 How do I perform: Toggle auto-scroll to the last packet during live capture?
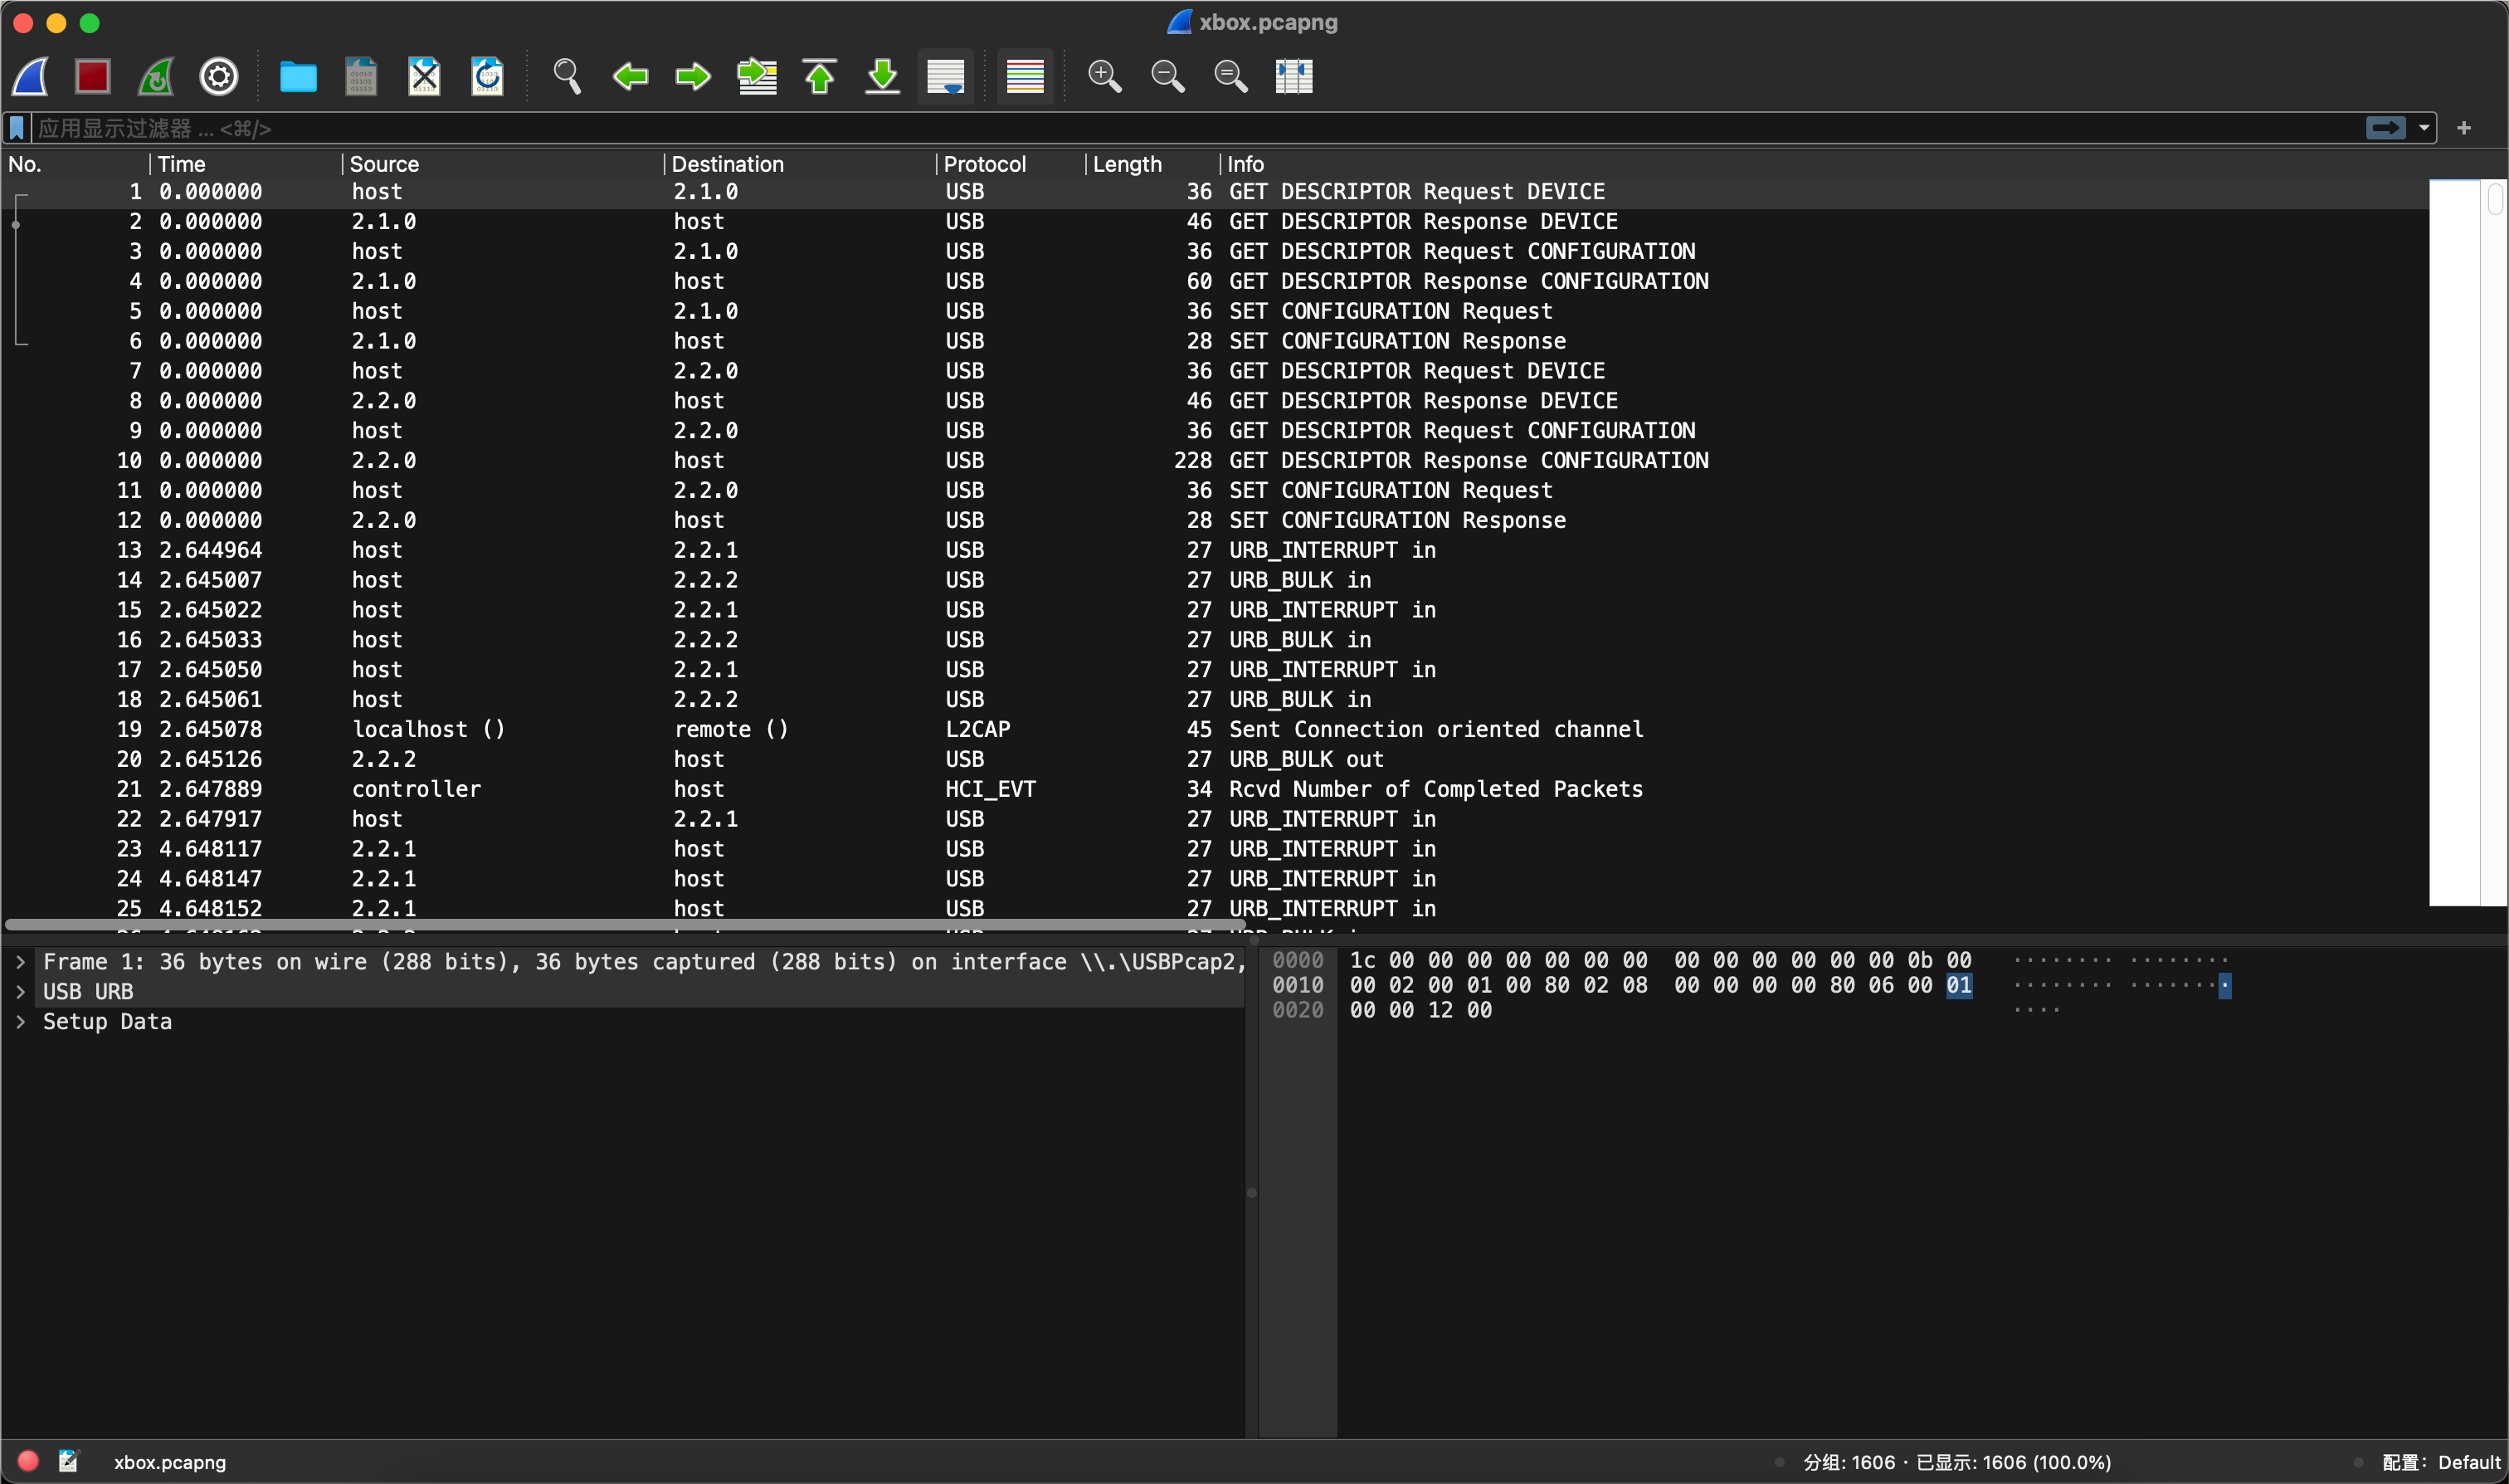(x=946, y=76)
